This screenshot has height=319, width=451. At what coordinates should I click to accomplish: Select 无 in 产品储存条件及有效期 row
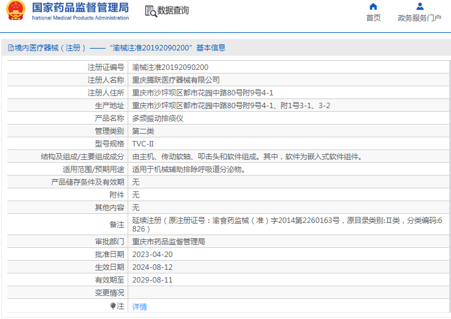[136, 182]
